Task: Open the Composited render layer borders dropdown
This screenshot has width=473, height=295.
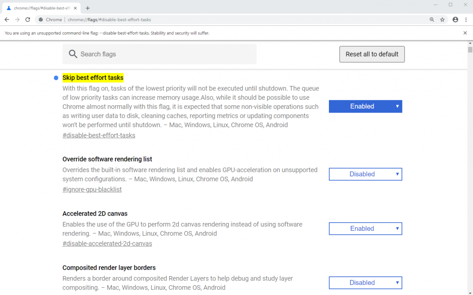Action: coord(365,283)
